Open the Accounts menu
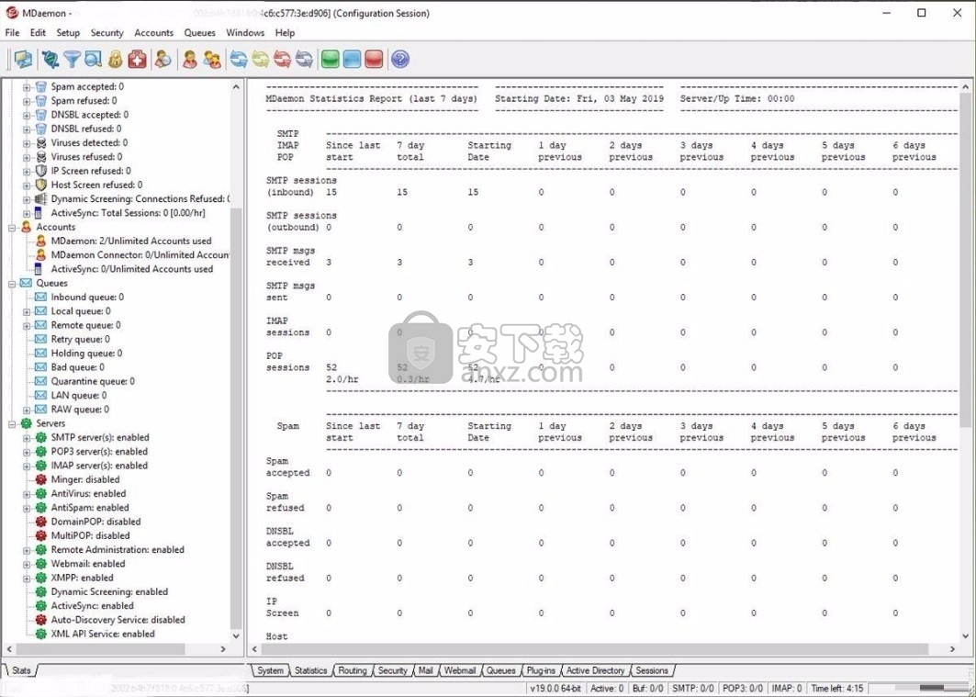This screenshot has width=976, height=697. [x=153, y=33]
